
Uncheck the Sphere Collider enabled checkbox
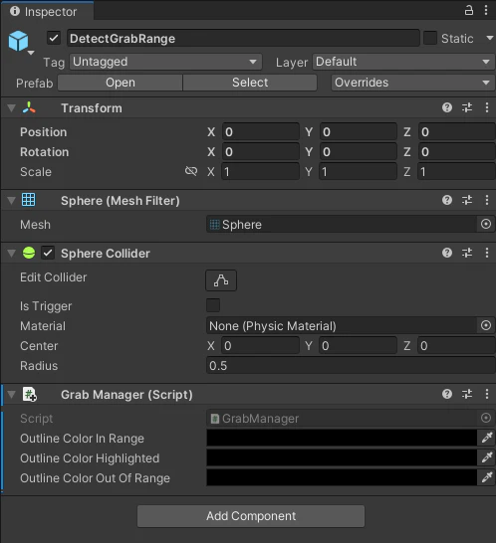click(48, 253)
